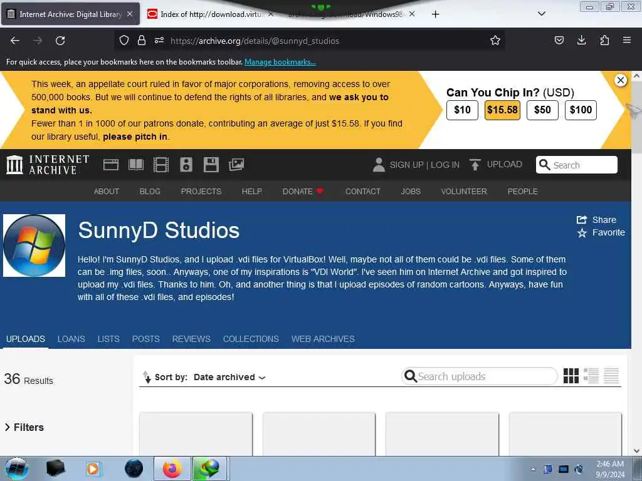642x481 pixels.
Task: Reload the page with the refresh icon
Action: 60,41
